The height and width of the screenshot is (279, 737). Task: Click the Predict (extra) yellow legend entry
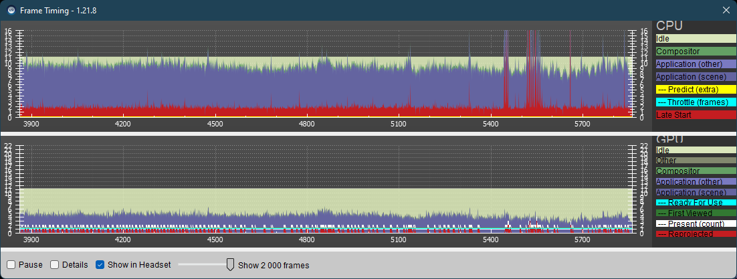click(696, 90)
